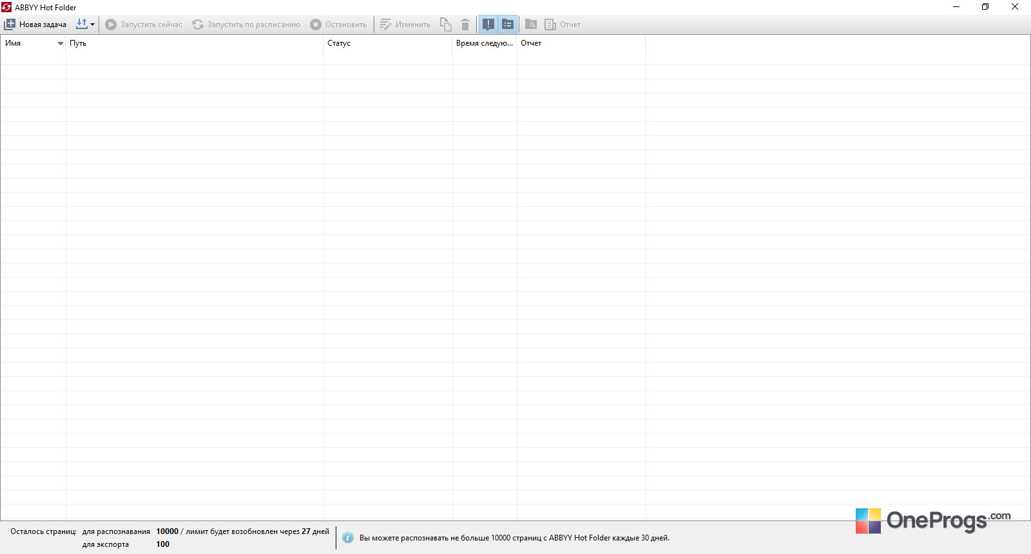Click the Имя column sort arrow

61,43
